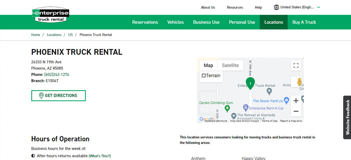The image size is (351, 160).
Task: Click the What's This? link
Action: tap(100, 156)
